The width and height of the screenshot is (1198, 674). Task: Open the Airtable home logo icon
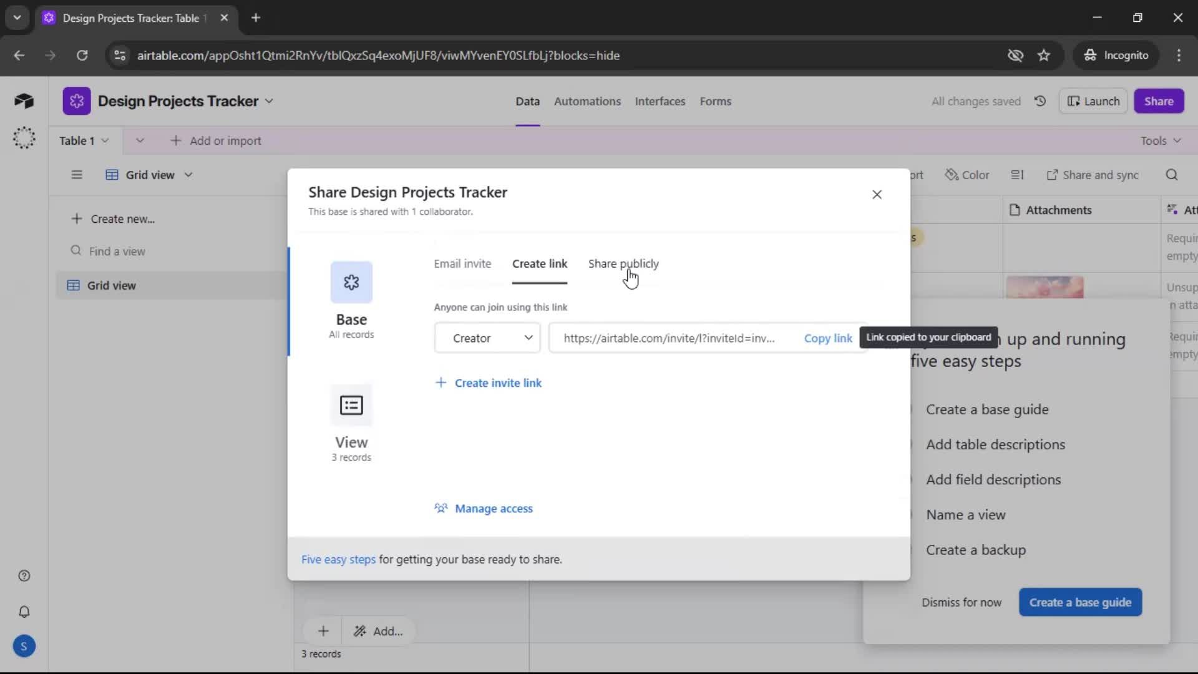coord(24,101)
